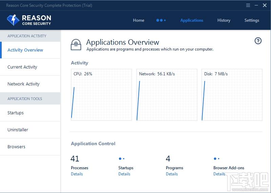This screenshot has width=271, height=193.
Task: Open the History tab
Action: (224, 20)
